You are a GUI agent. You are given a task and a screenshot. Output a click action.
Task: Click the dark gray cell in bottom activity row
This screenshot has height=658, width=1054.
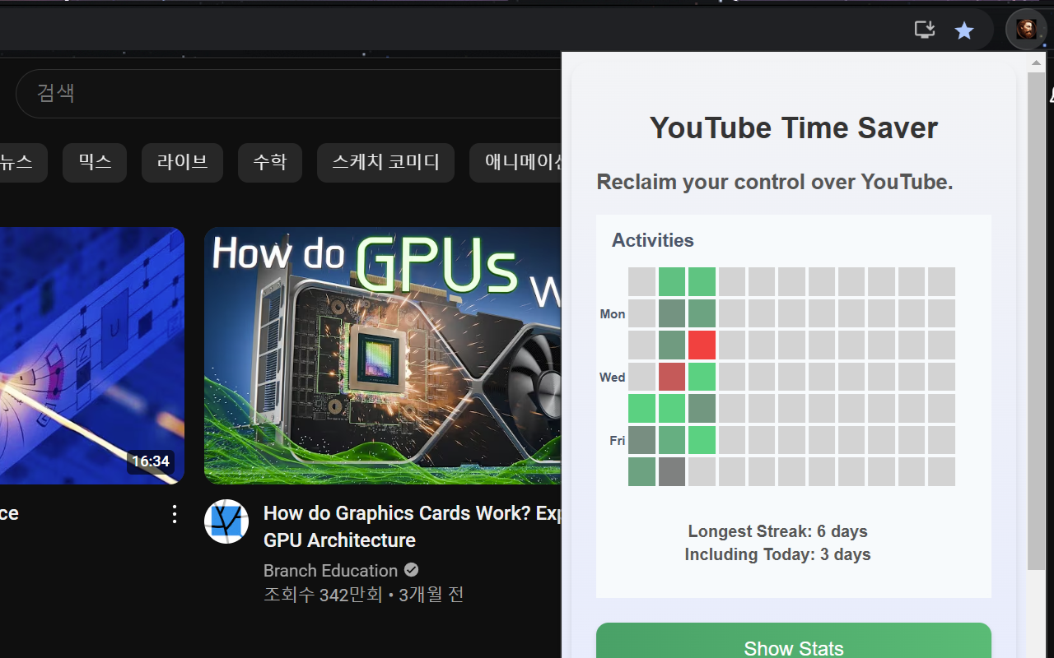click(x=672, y=472)
